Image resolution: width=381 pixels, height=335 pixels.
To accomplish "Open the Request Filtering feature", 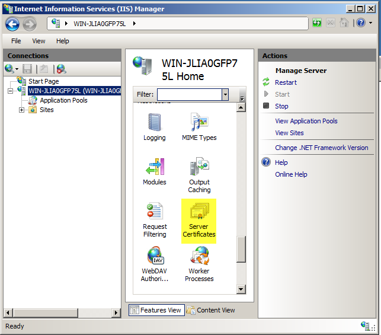I will [x=155, y=220].
